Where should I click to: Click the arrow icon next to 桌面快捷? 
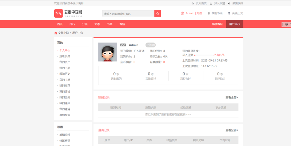tap(229, 3)
